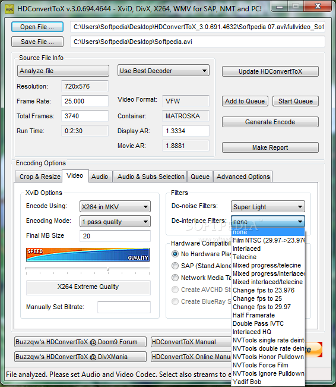Open the Advanced Options tab

tap(243, 177)
